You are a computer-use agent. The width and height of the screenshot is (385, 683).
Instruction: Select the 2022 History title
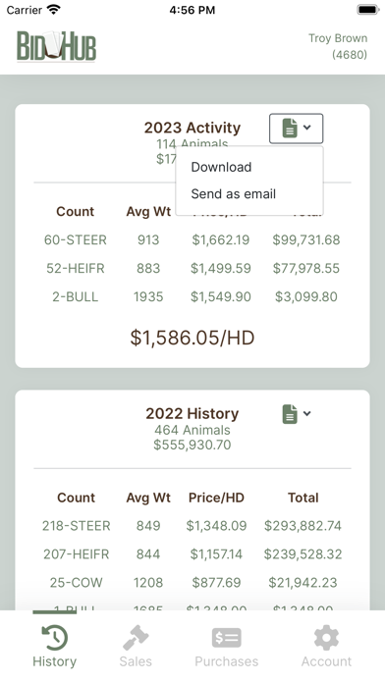click(x=192, y=413)
